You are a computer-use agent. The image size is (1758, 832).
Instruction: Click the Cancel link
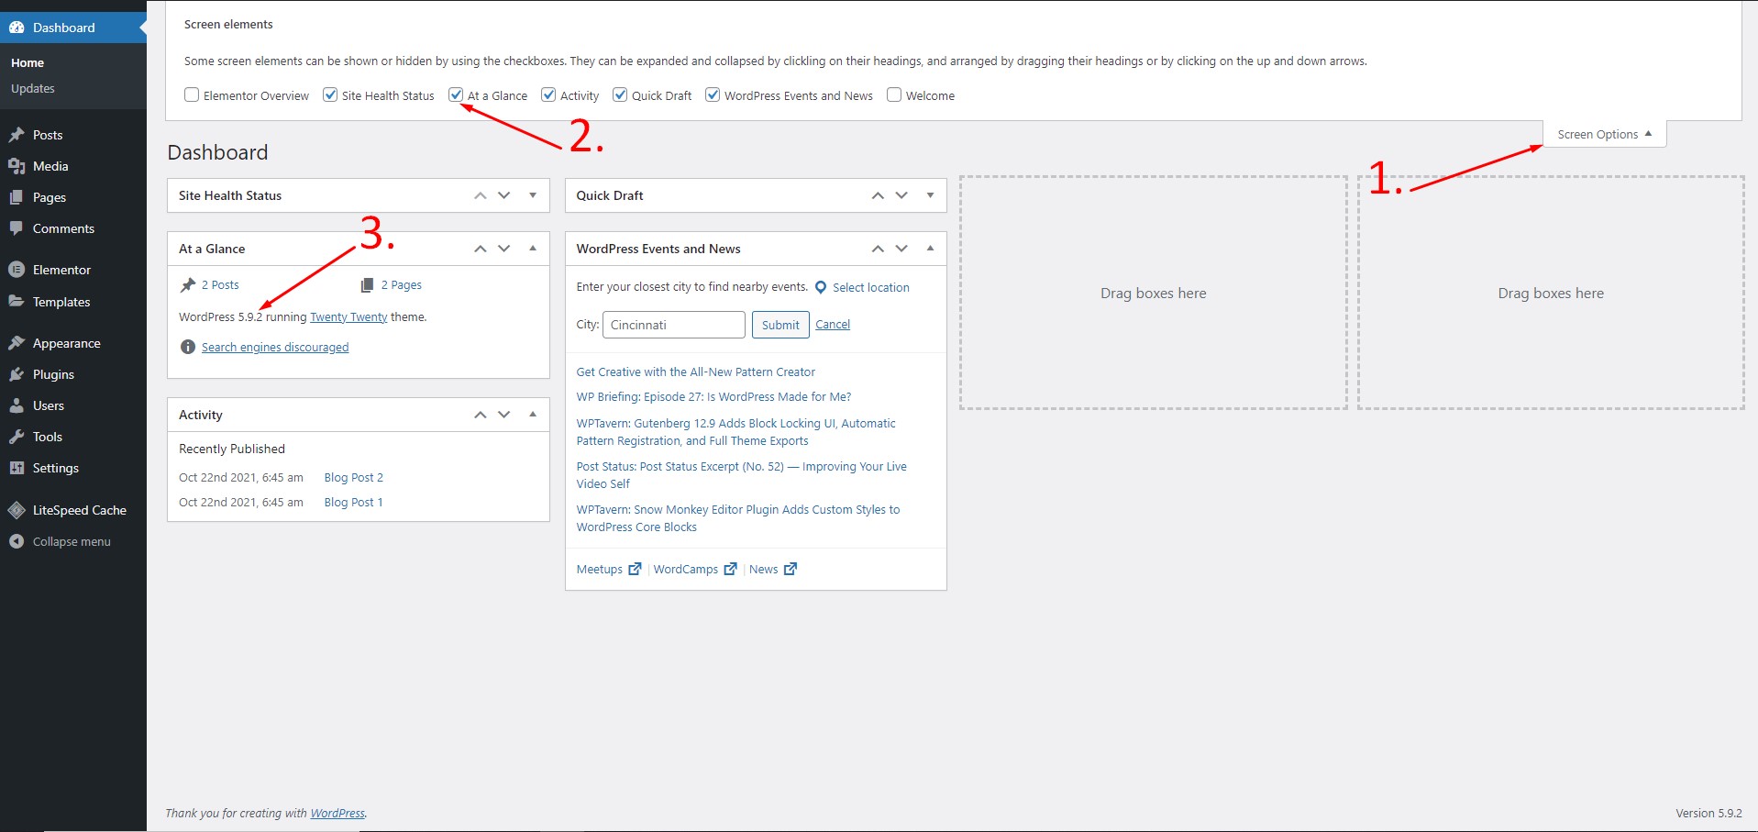click(x=833, y=325)
